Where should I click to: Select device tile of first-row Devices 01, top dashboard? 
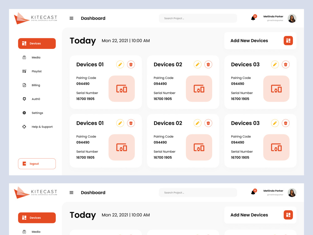[121, 89]
